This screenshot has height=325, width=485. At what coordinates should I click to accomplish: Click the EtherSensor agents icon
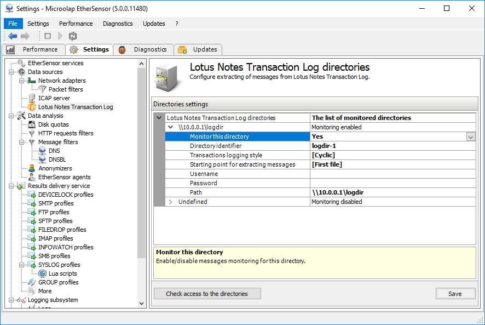coord(32,177)
